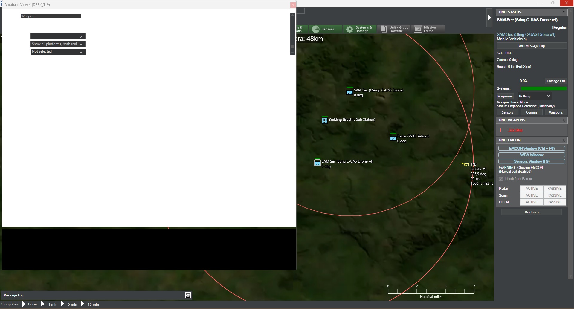Select the Electric Sub Station building icon

coord(325,120)
